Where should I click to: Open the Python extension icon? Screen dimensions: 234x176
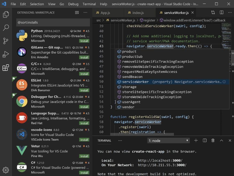tap(22, 35)
